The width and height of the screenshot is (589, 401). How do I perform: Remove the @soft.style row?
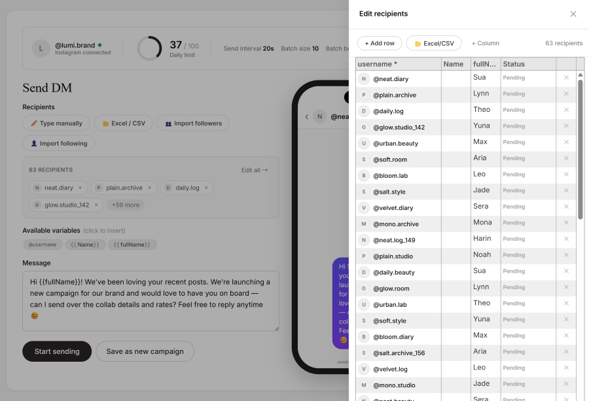(x=566, y=320)
